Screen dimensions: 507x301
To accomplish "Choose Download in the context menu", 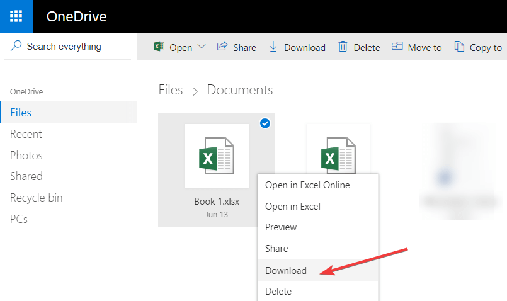I will click(318, 270).
